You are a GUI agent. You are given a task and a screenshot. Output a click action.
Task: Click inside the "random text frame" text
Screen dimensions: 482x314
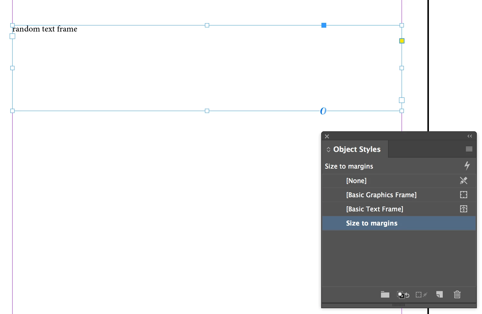pos(45,29)
